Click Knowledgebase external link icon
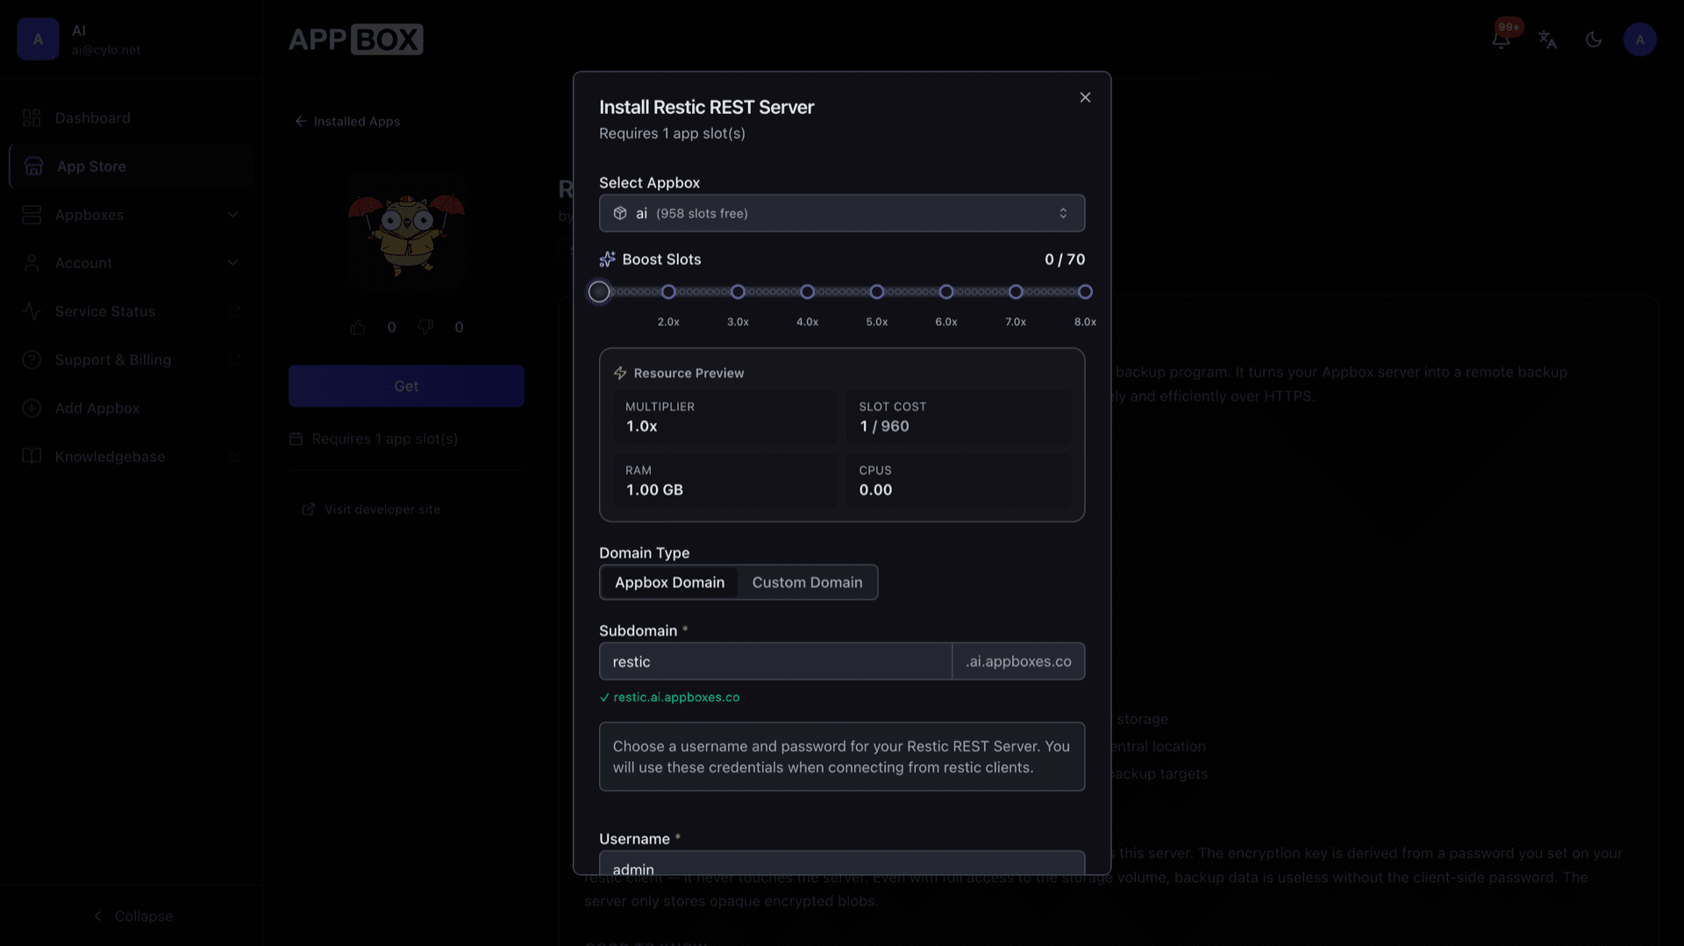Viewport: 1684px width, 946px height. click(234, 456)
